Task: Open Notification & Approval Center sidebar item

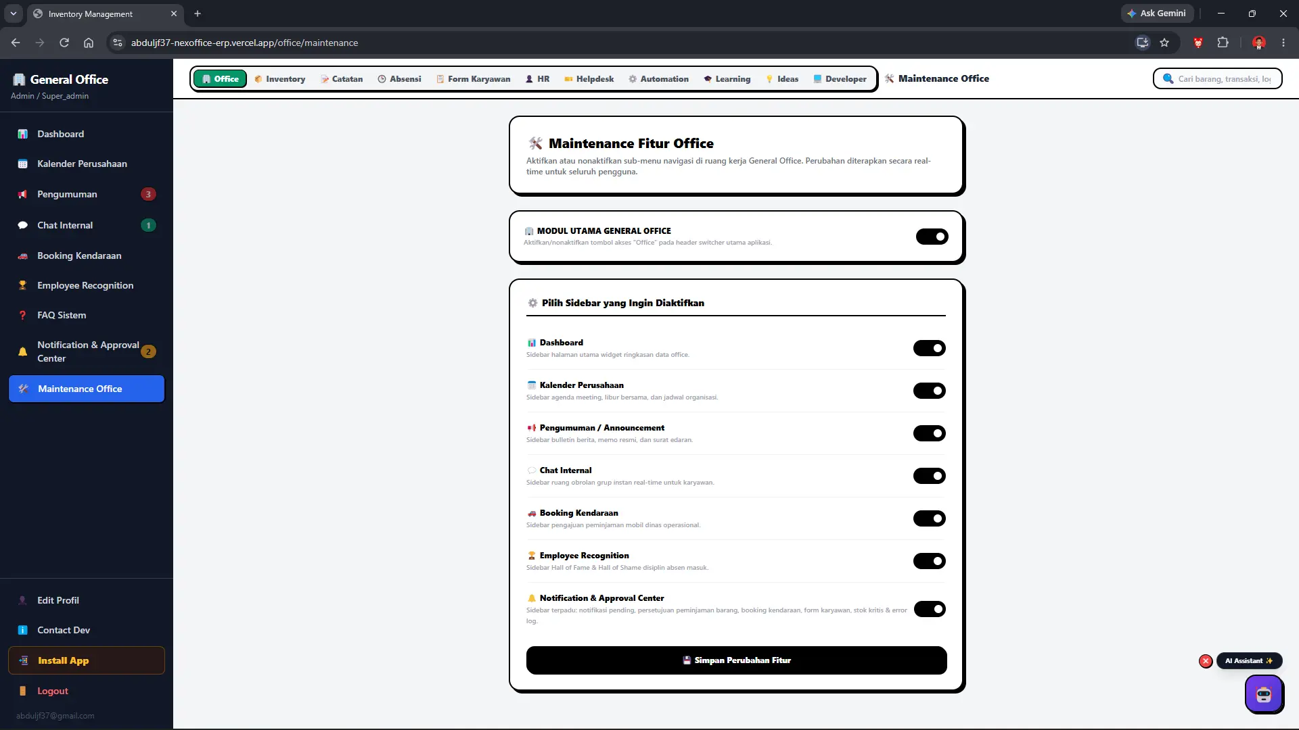Action: [87, 351]
